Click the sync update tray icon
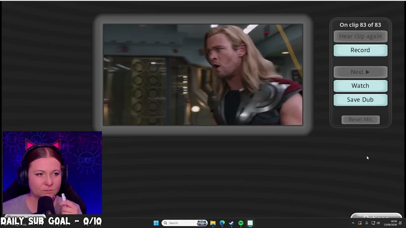The width and height of the screenshot is (406, 228). click(360, 223)
